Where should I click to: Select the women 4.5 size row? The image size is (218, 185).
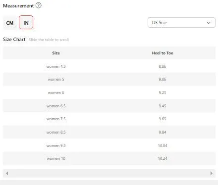click(109, 66)
